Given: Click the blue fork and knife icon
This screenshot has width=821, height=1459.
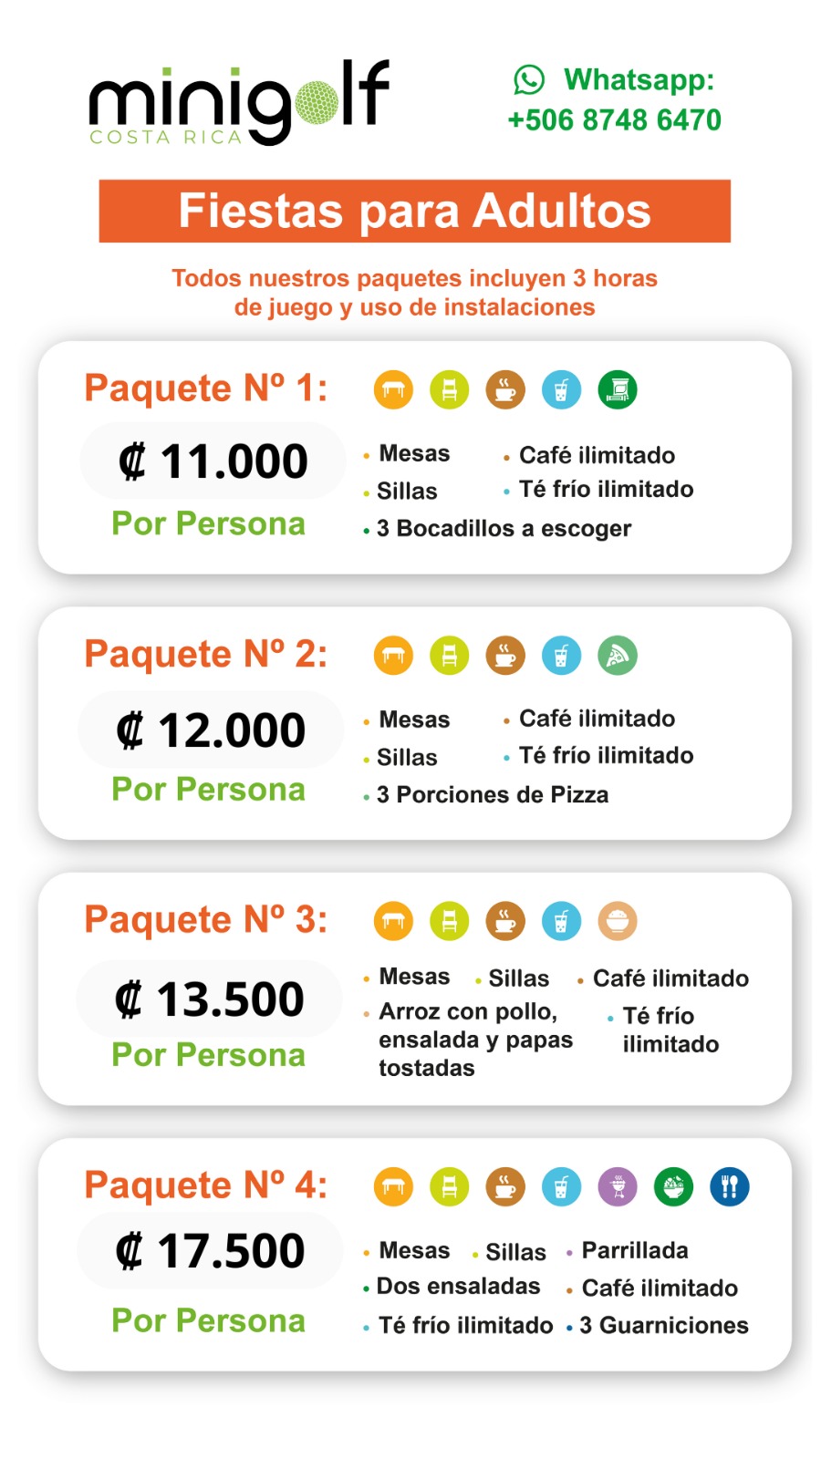Looking at the screenshot, I should pyautogui.click(x=730, y=1187).
